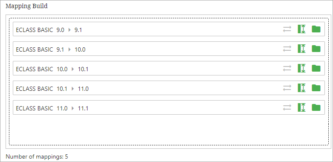
Task: Open folder icon for ECLASS BASIC 9.0 to 9.1
Action: [x=316, y=29]
